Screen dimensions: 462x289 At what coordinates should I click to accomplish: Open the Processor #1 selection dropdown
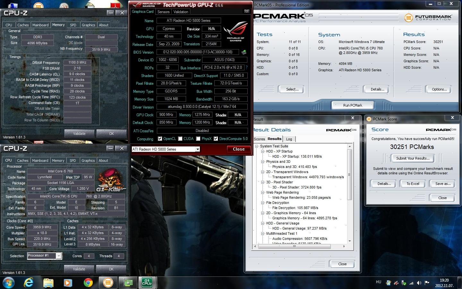(59, 256)
